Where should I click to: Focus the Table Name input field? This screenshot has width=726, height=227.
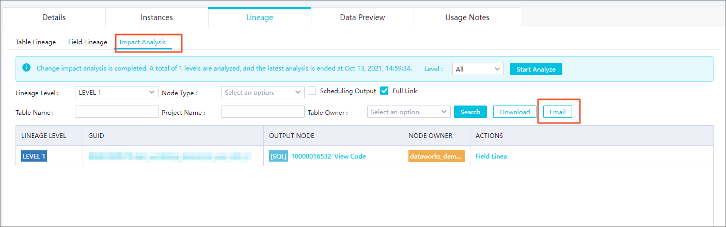pyautogui.click(x=116, y=112)
